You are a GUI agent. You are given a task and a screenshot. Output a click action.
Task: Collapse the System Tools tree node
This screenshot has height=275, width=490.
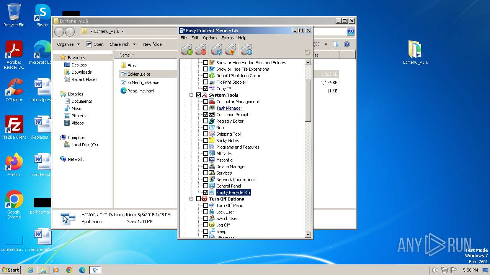(191, 95)
